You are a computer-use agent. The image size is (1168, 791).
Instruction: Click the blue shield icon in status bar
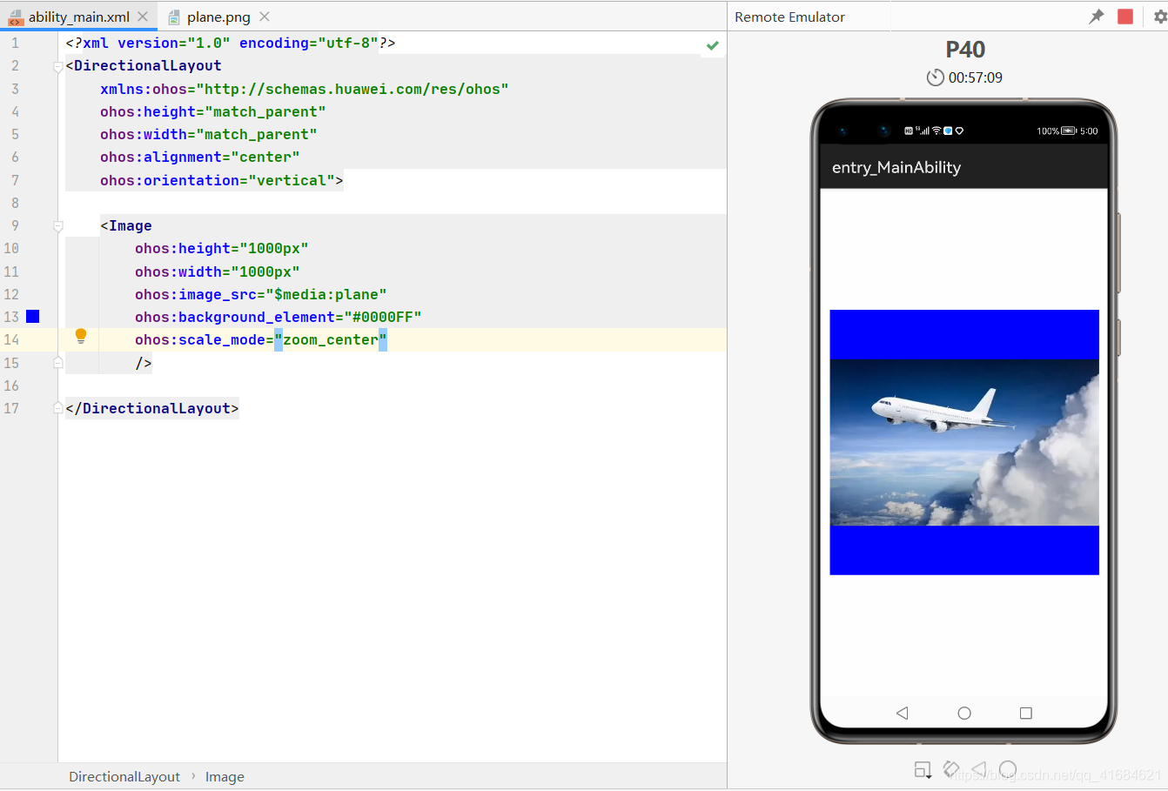(948, 131)
